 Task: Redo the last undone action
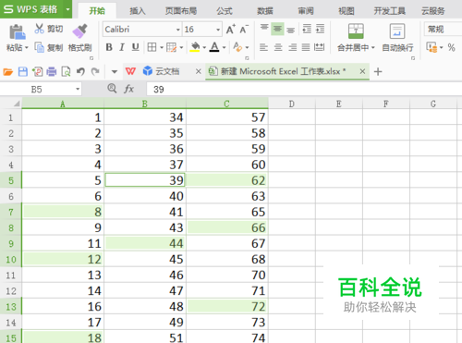95,72
